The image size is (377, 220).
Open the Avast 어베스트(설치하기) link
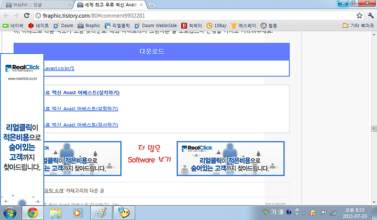pyautogui.click(x=82, y=92)
